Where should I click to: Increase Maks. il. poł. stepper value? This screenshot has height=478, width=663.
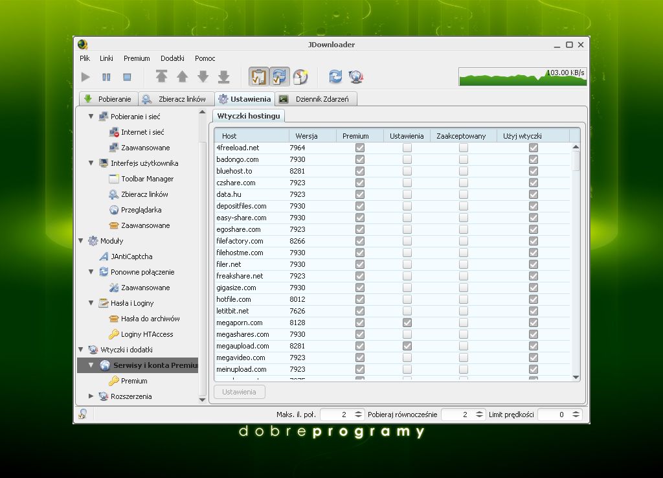(x=358, y=412)
